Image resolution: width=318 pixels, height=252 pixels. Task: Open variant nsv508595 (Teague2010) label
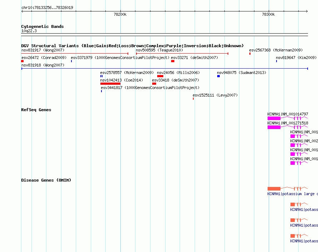click(x=159, y=50)
